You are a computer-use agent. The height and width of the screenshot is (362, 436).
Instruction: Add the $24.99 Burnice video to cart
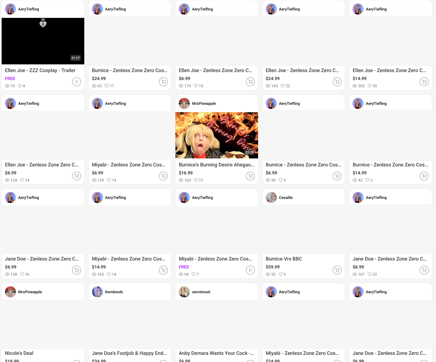click(163, 82)
